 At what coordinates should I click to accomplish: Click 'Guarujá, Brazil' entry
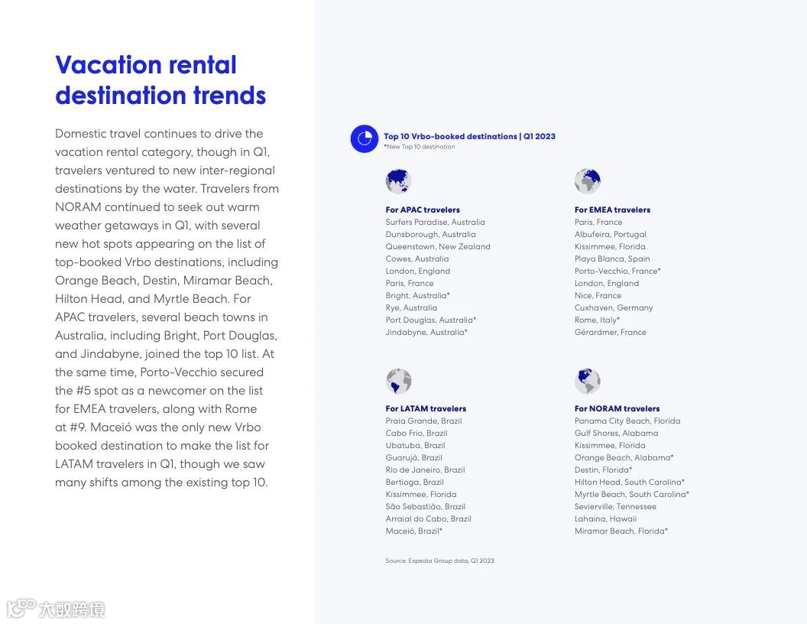point(413,458)
